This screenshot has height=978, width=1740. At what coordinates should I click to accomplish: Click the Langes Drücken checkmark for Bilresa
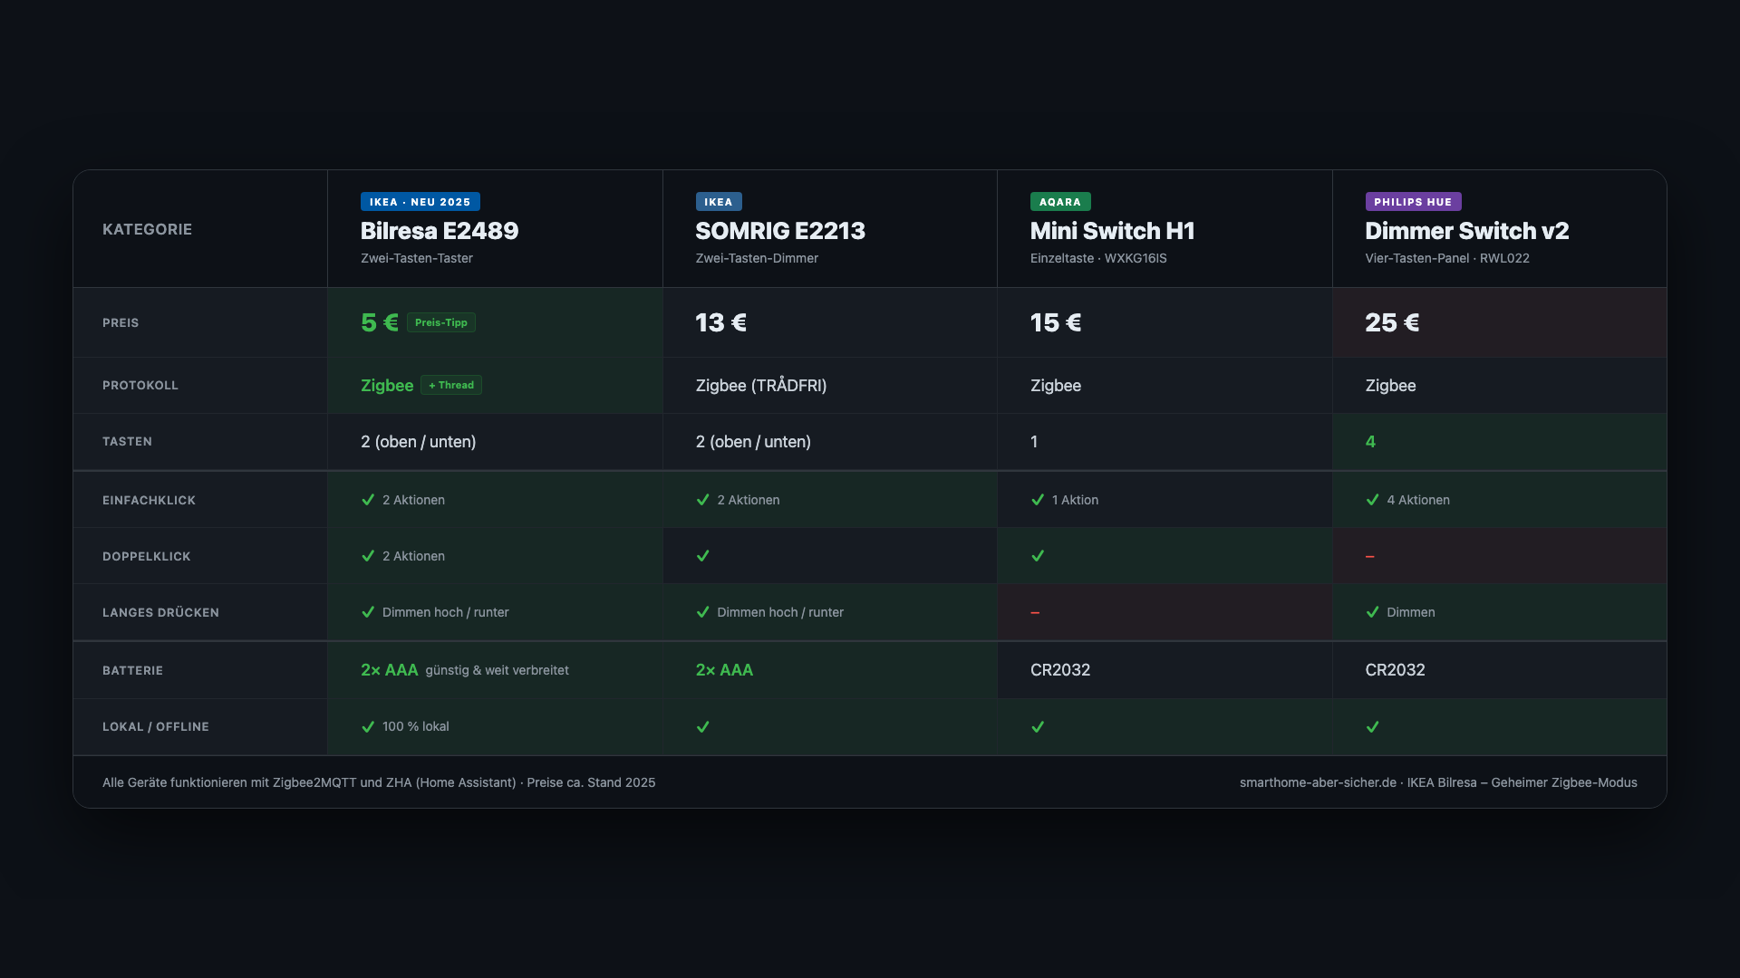tap(368, 612)
